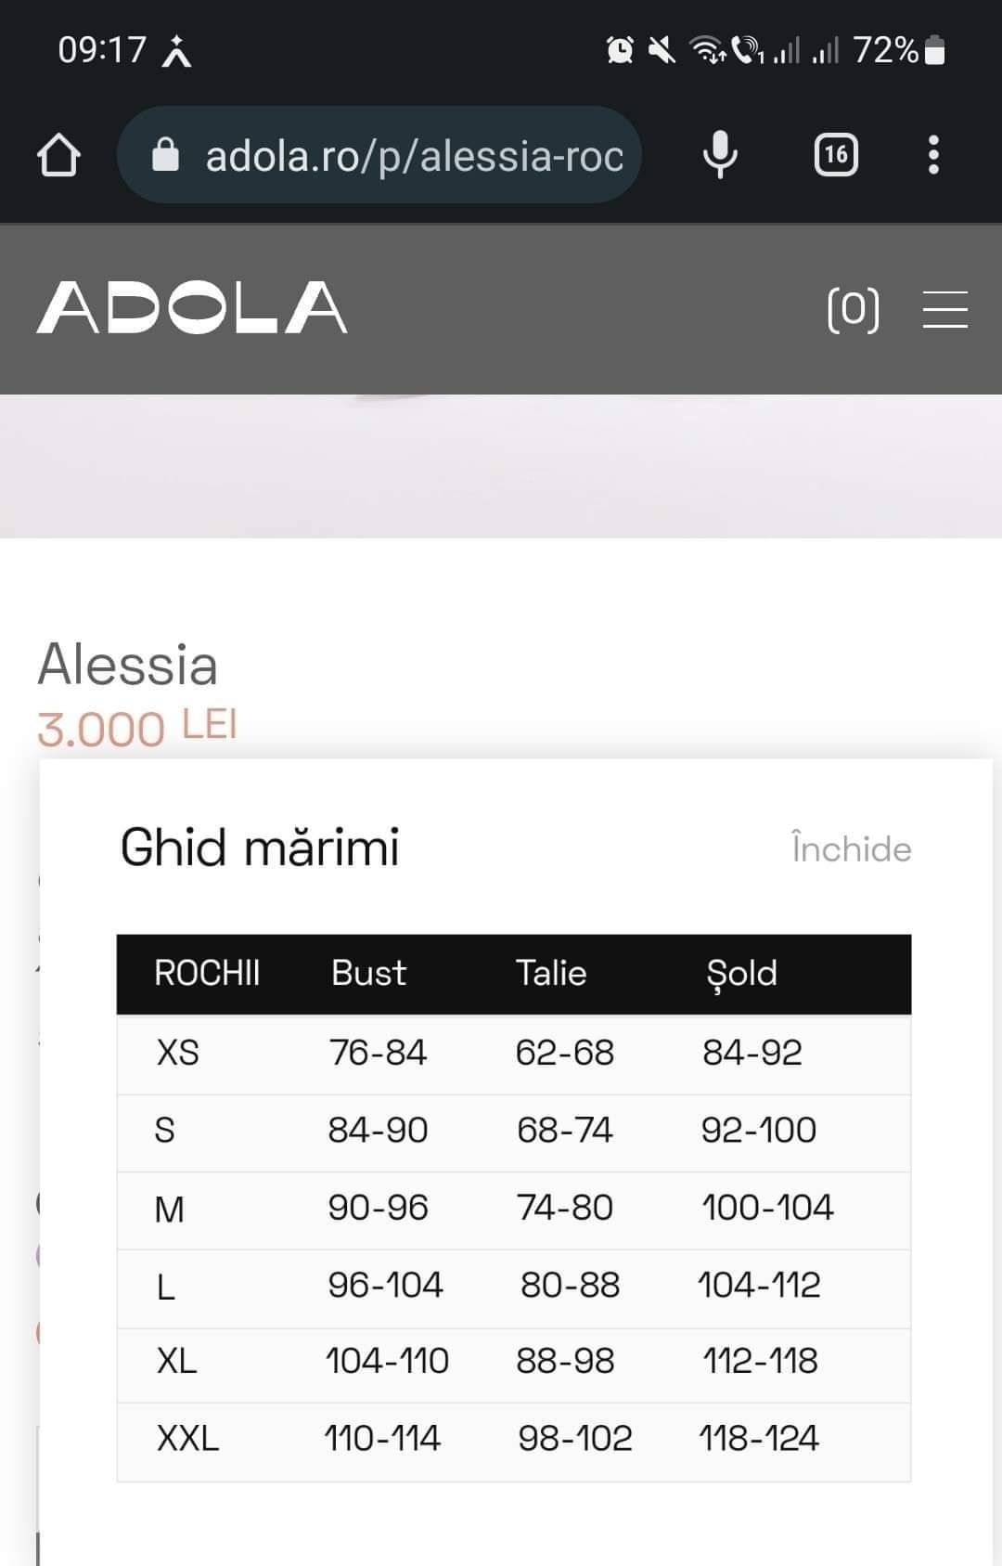The width and height of the screenshot is (1002, 1566).
Task: Tap the padlock site security icon
Action: point(165,154)
